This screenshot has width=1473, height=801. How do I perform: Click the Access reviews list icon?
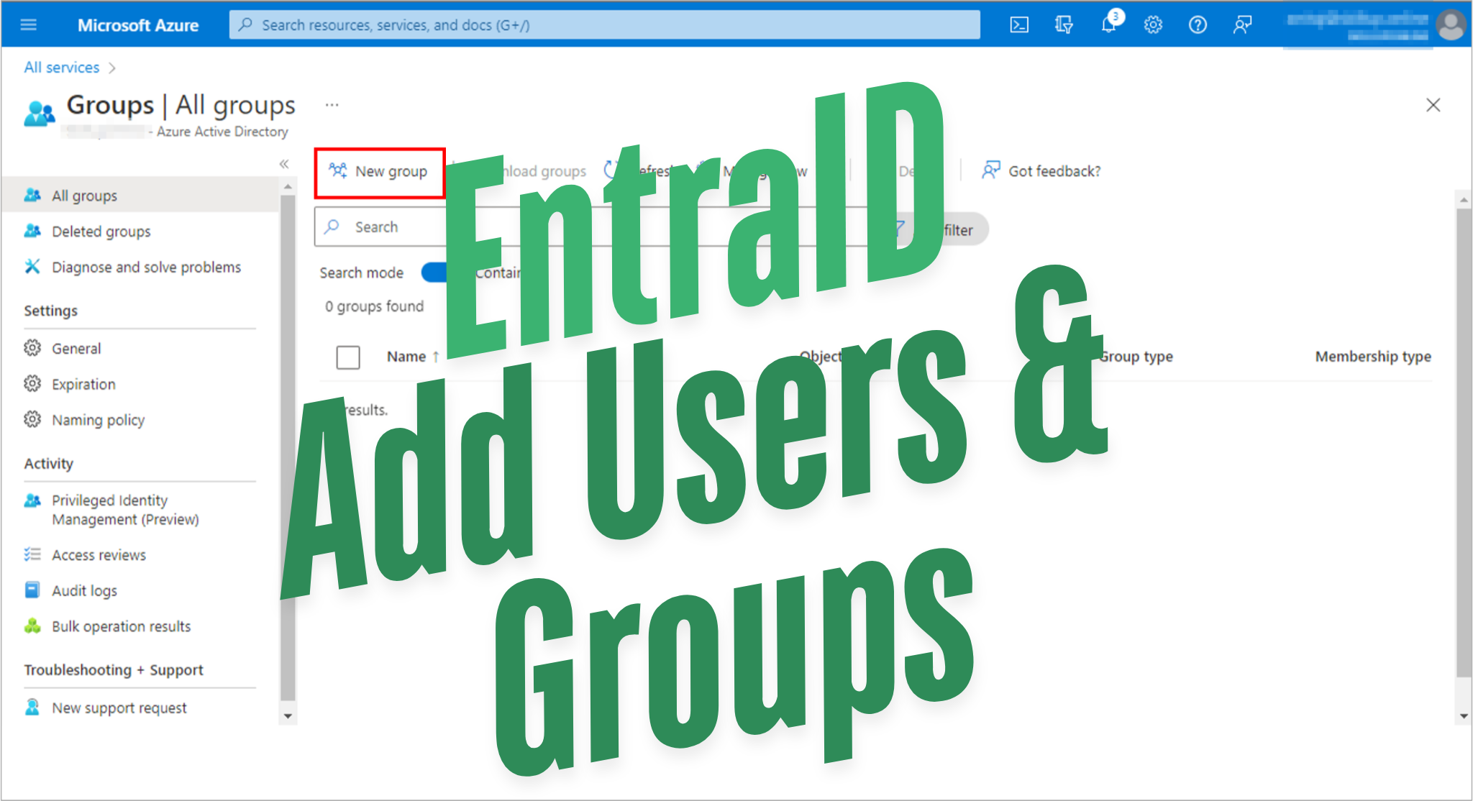(32, 554)
